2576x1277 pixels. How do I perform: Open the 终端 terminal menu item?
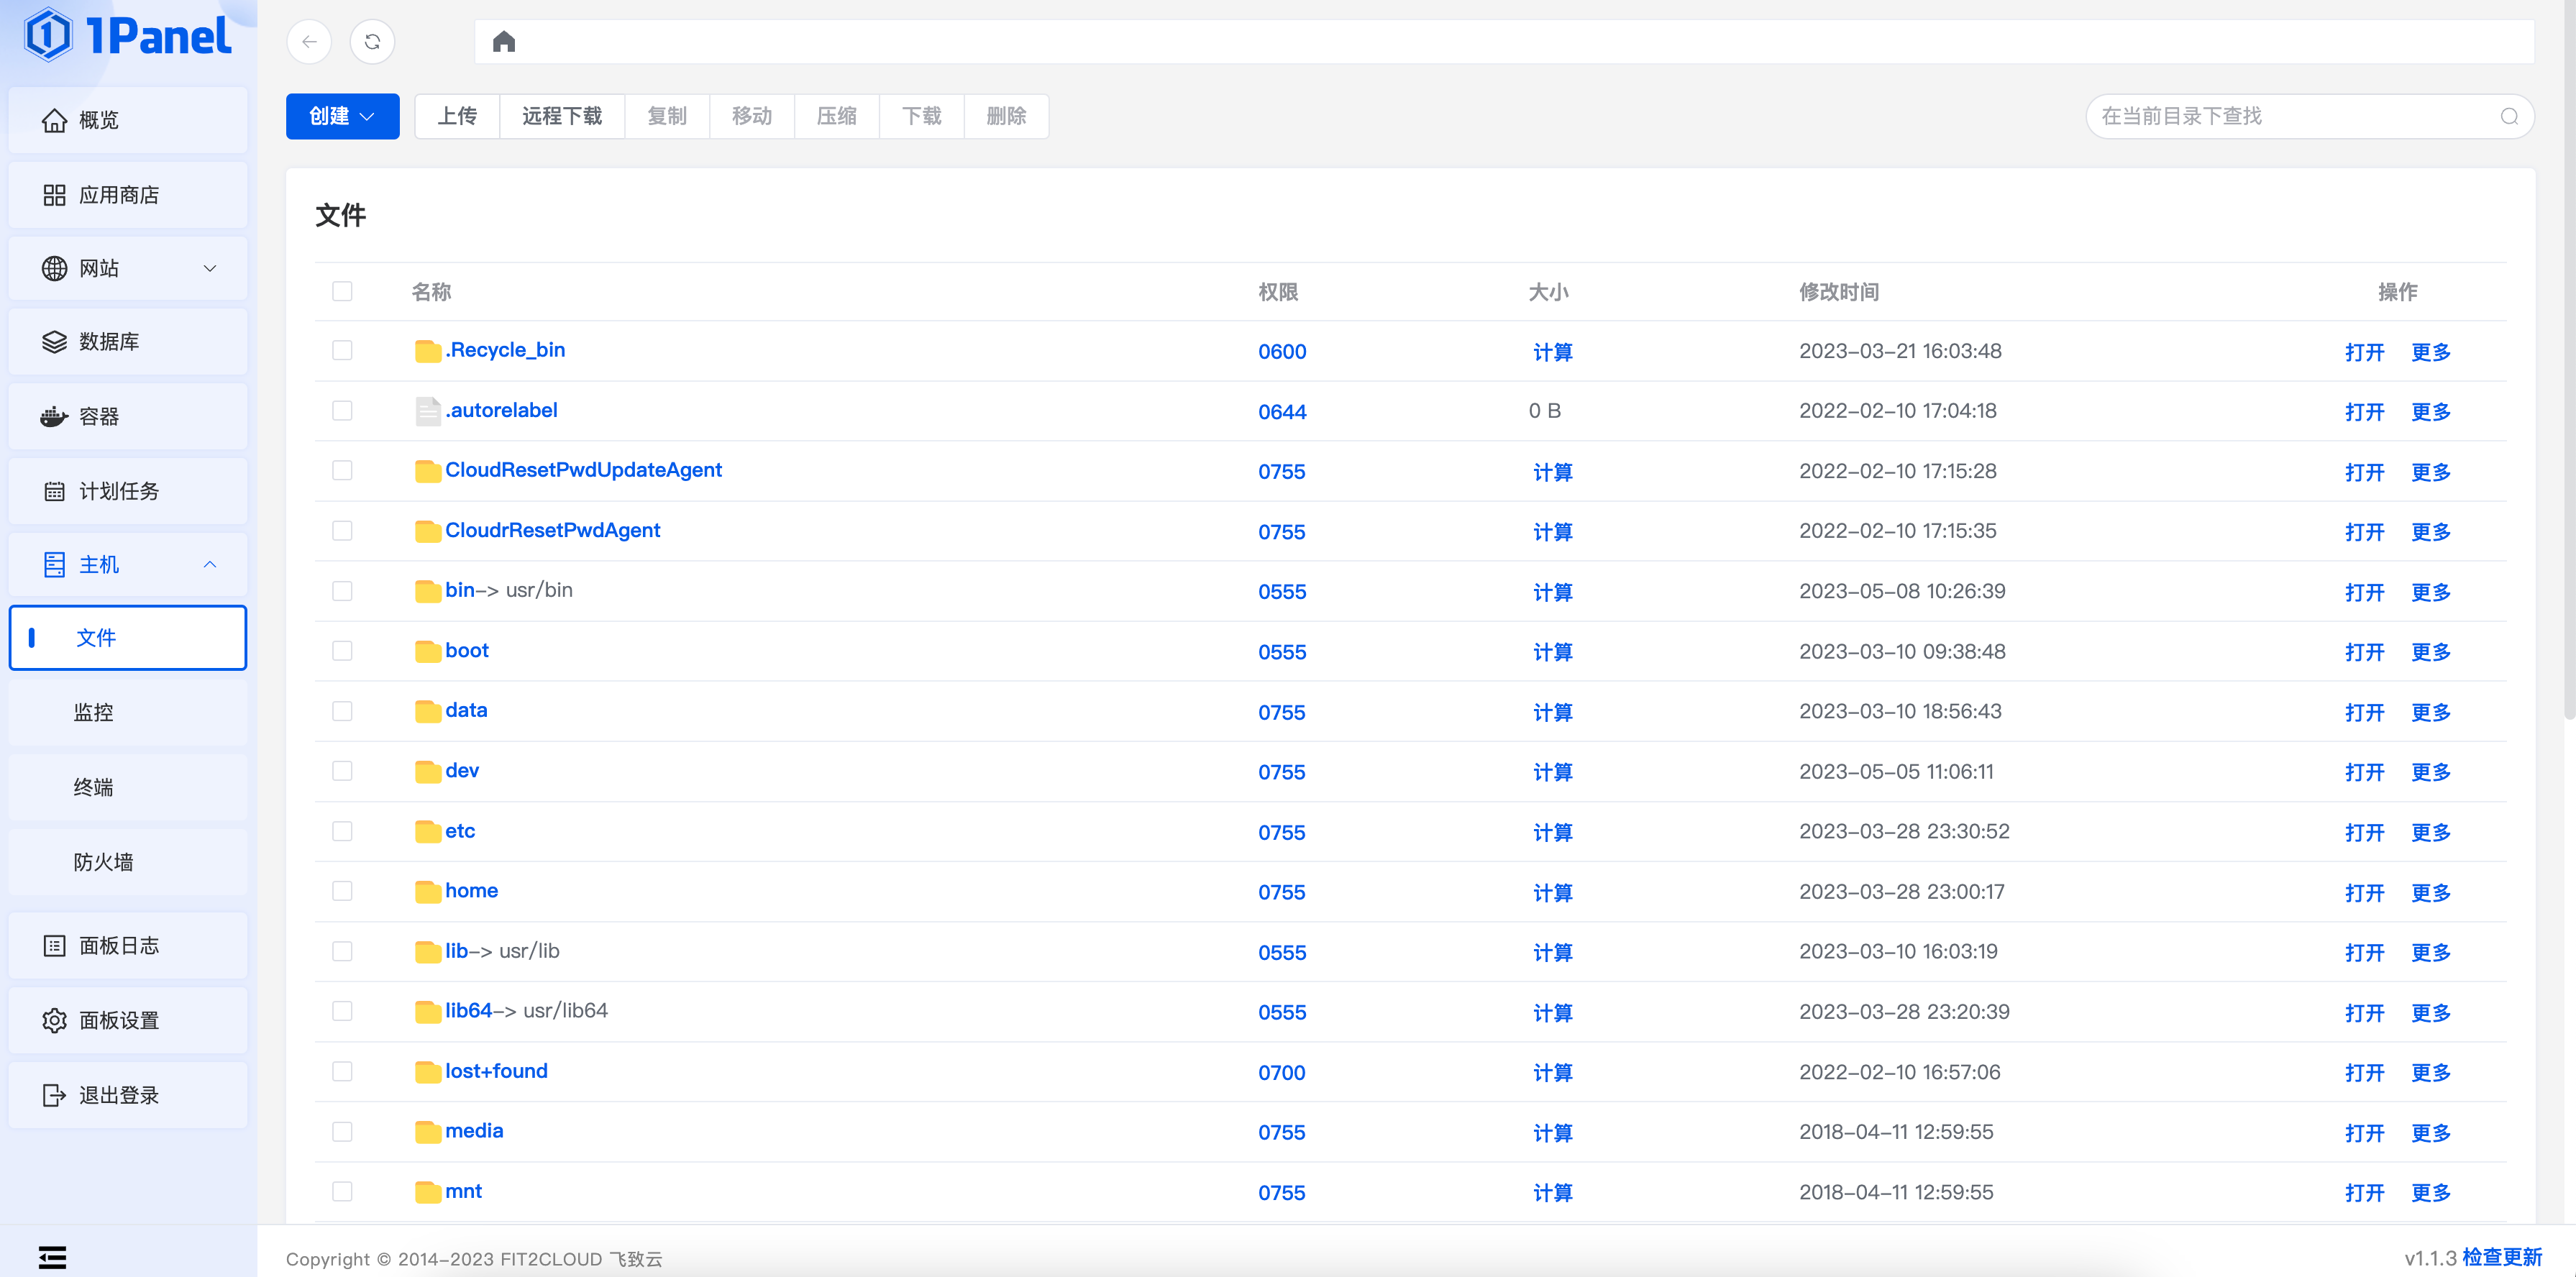[128, 787]
